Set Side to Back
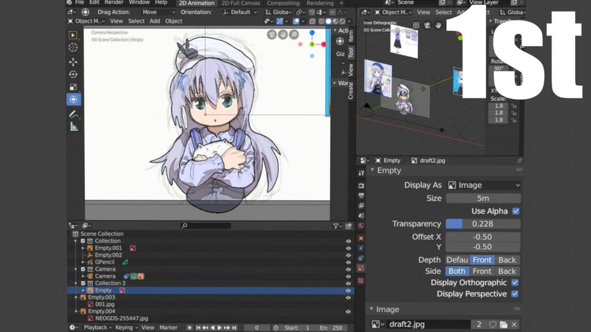This screenshot has width=591, height=332. (507, 271)
